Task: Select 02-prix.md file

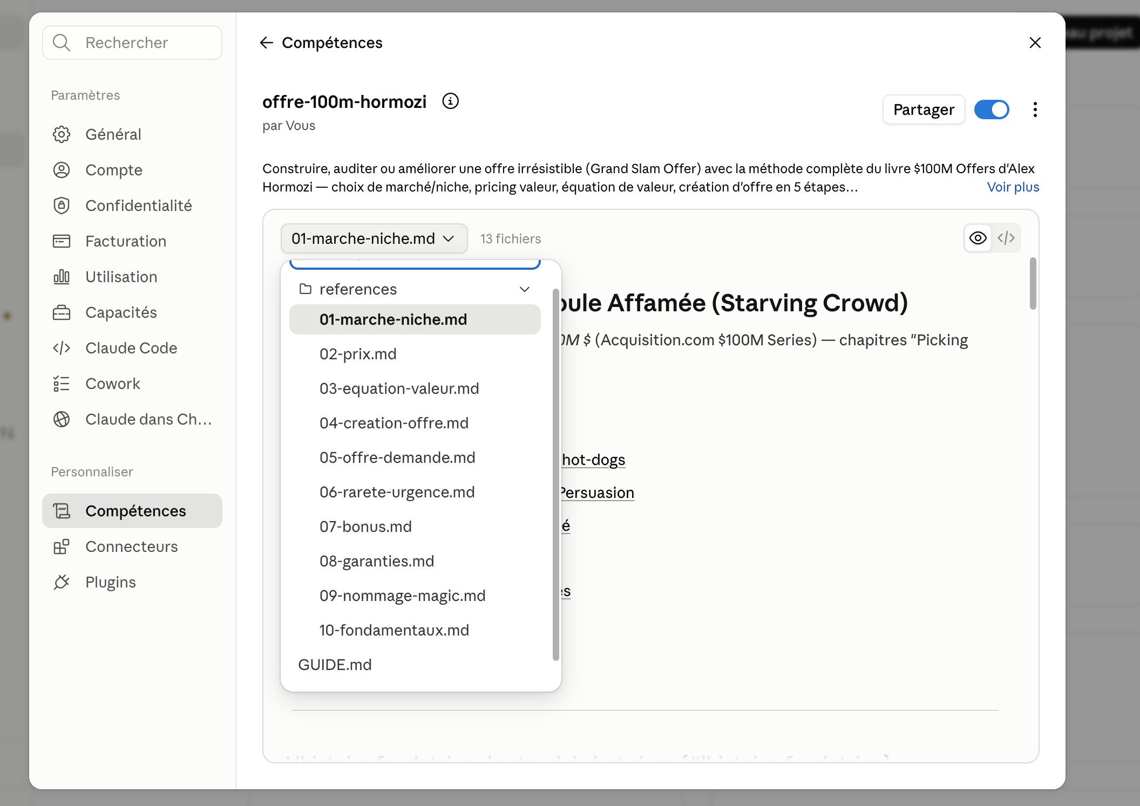Action: click(415, 354)
